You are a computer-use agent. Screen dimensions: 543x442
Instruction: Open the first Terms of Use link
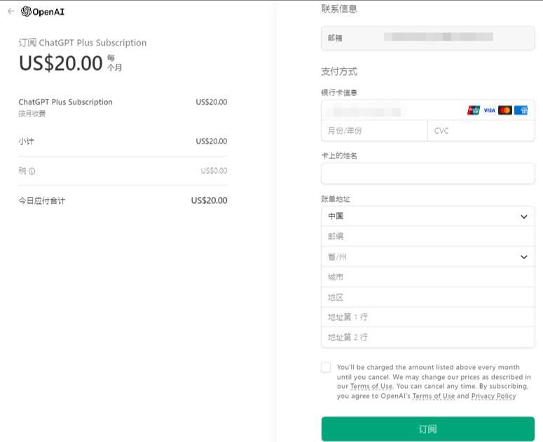371,386
